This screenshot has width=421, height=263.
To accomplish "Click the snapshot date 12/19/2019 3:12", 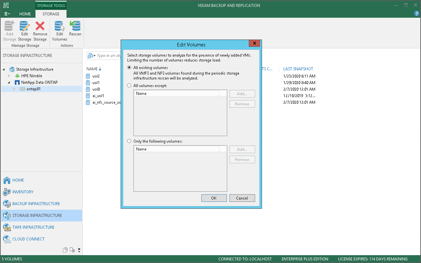I will (299, 96).
